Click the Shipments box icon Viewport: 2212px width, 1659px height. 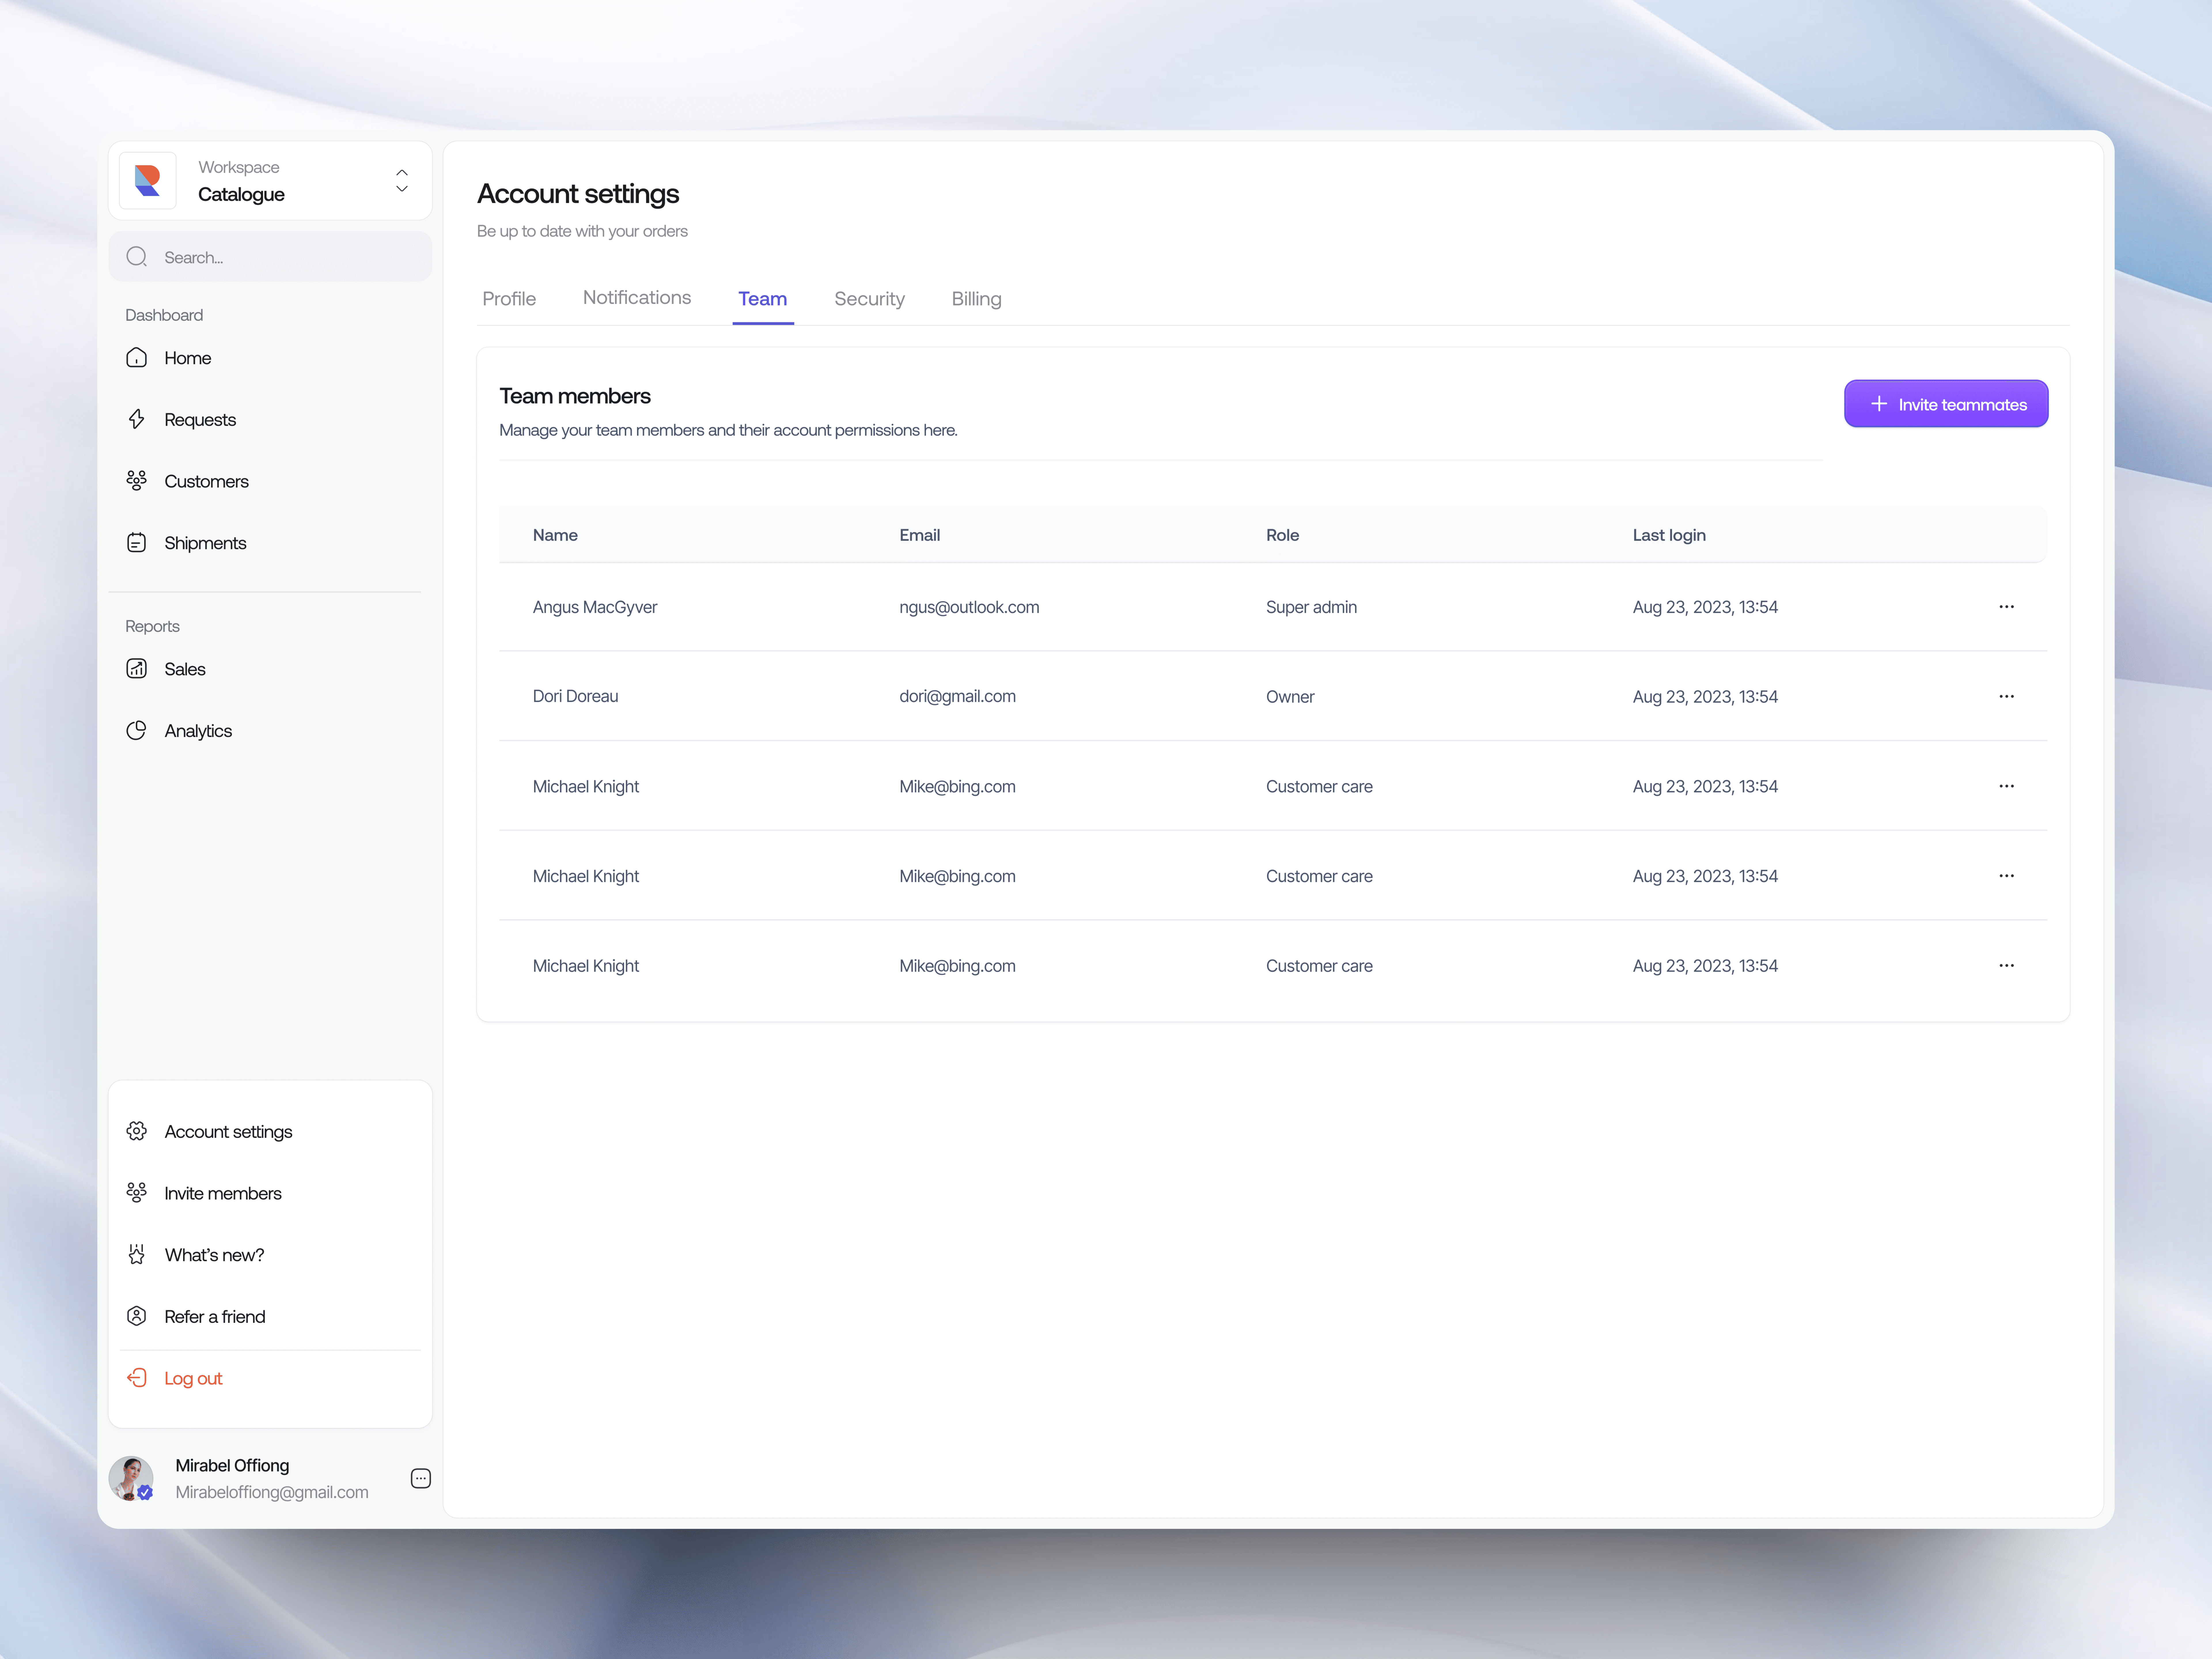coord(137,543)
